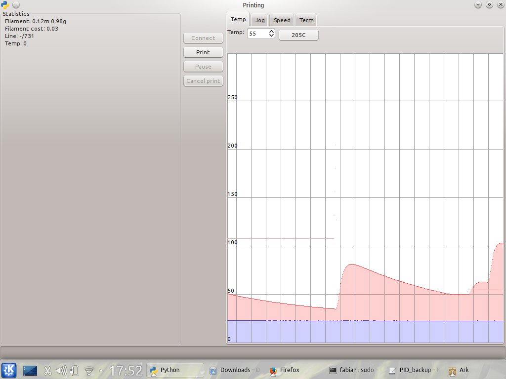Toggle the keep-on-all-desktops titlebar button

coord(16,4)
